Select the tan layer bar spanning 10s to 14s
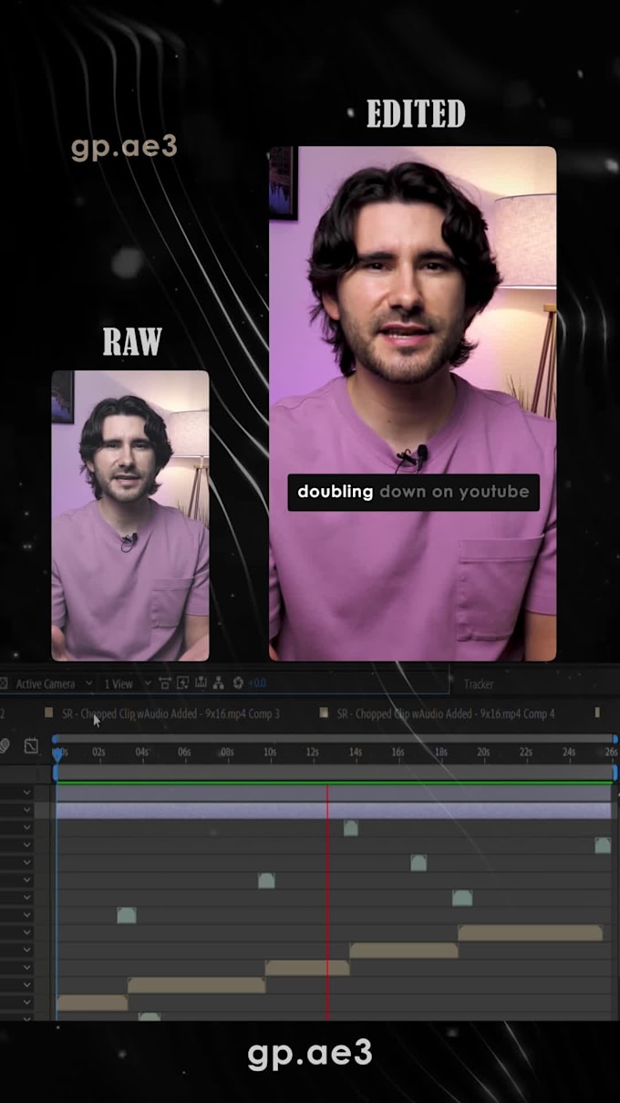Image resolution: width=620 pixels, height=1103 pixels. pos(307,967)
